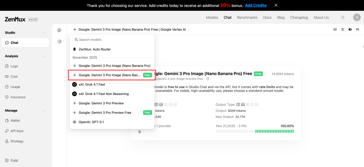Click the 14.60M tokens text
The image size is (364, 167).
(x=283, y=74)
